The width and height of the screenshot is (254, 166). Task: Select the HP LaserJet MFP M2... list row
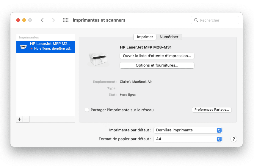(x=46, y=47)
